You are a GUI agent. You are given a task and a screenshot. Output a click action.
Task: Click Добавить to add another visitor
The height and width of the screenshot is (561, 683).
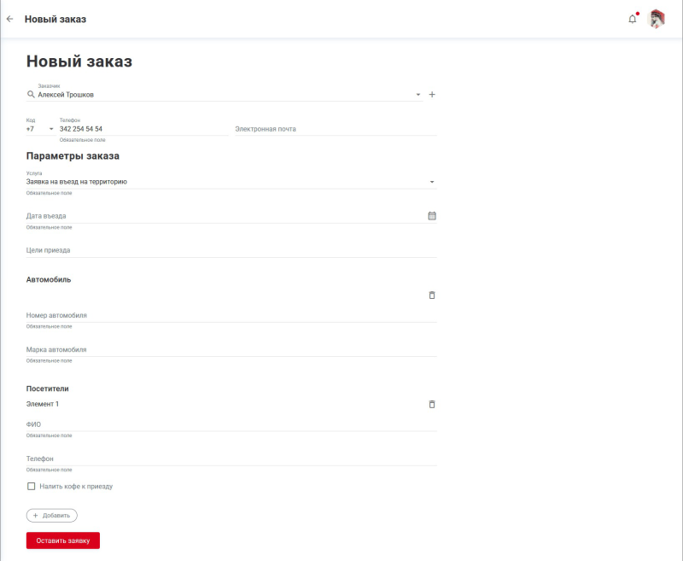[x=50, y=515]
